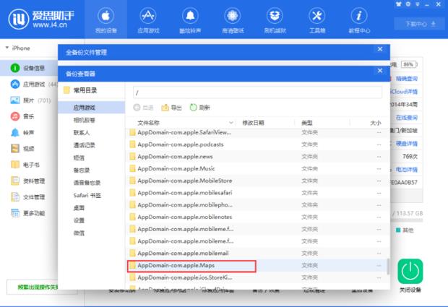The height and width of the screenshot is (307, 448).
Task: Select AppDomain-com.apple.MobileStore folder
Action: point(257,181)
